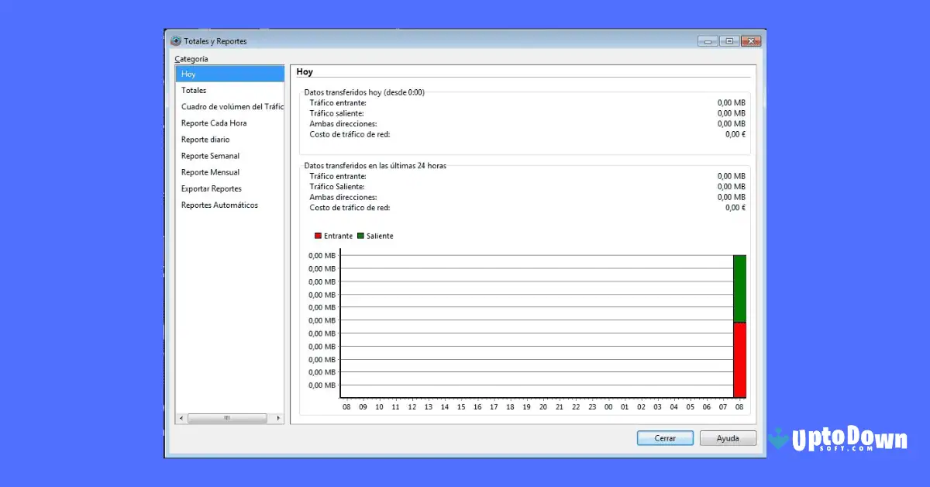
Task: Open the Ayuda help dialog
Action: 728,437
